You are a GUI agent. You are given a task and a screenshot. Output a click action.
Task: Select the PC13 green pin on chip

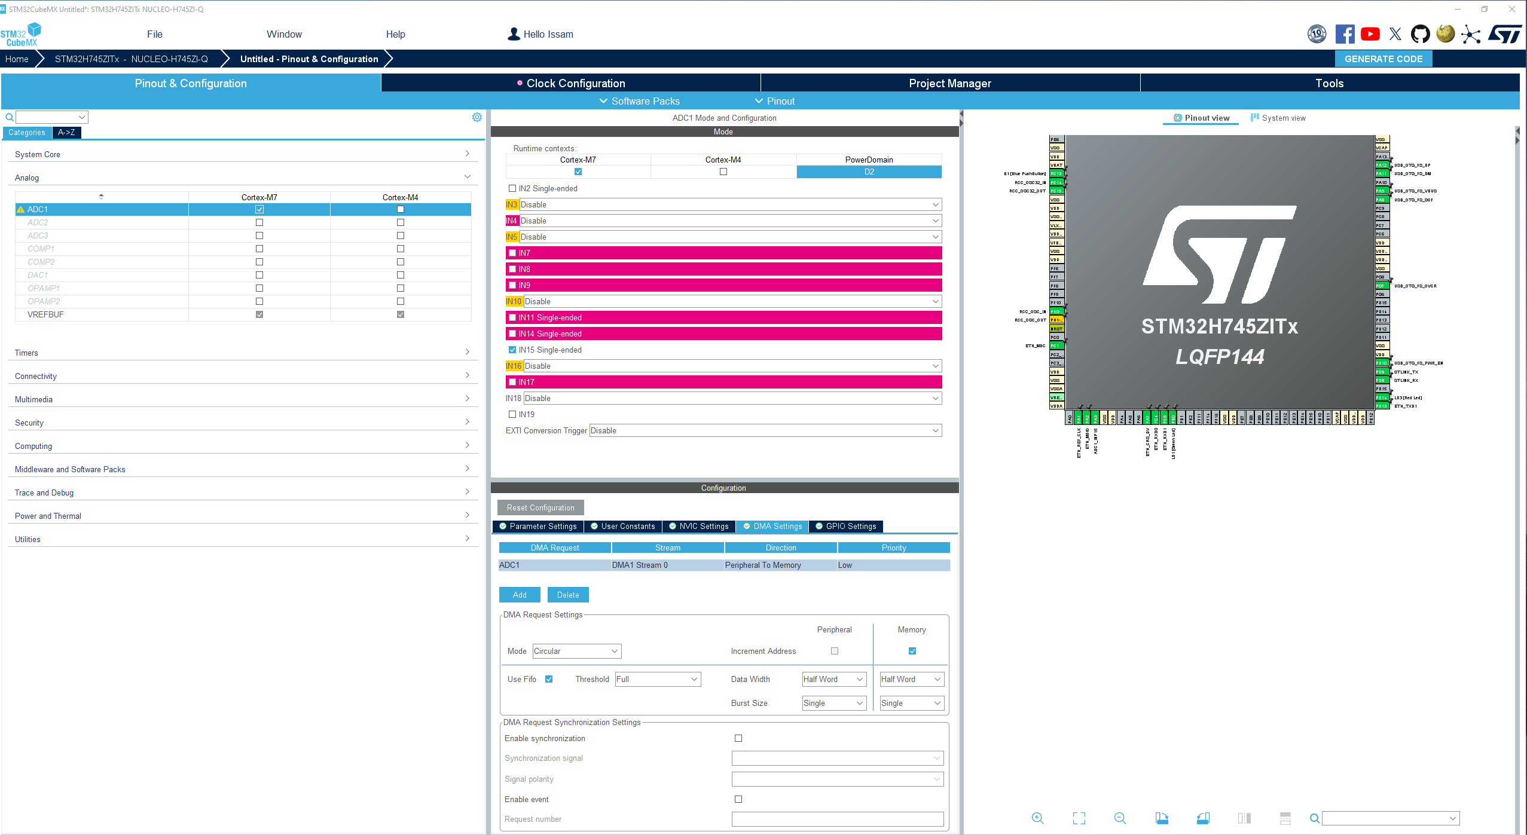1056,174
